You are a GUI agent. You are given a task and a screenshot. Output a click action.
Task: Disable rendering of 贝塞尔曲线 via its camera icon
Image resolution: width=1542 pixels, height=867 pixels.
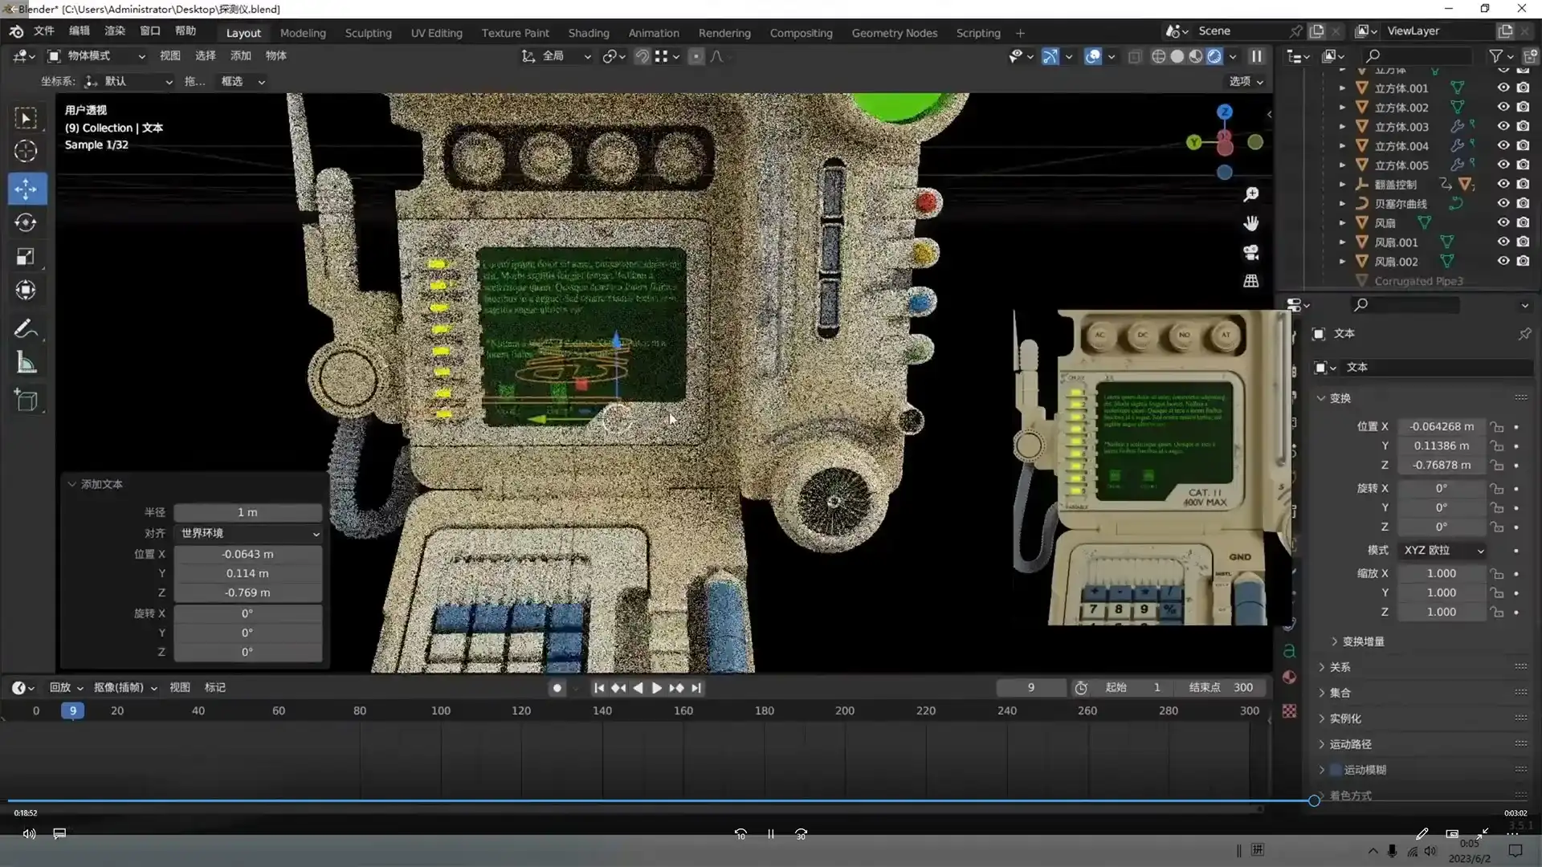pos(1523,203)
